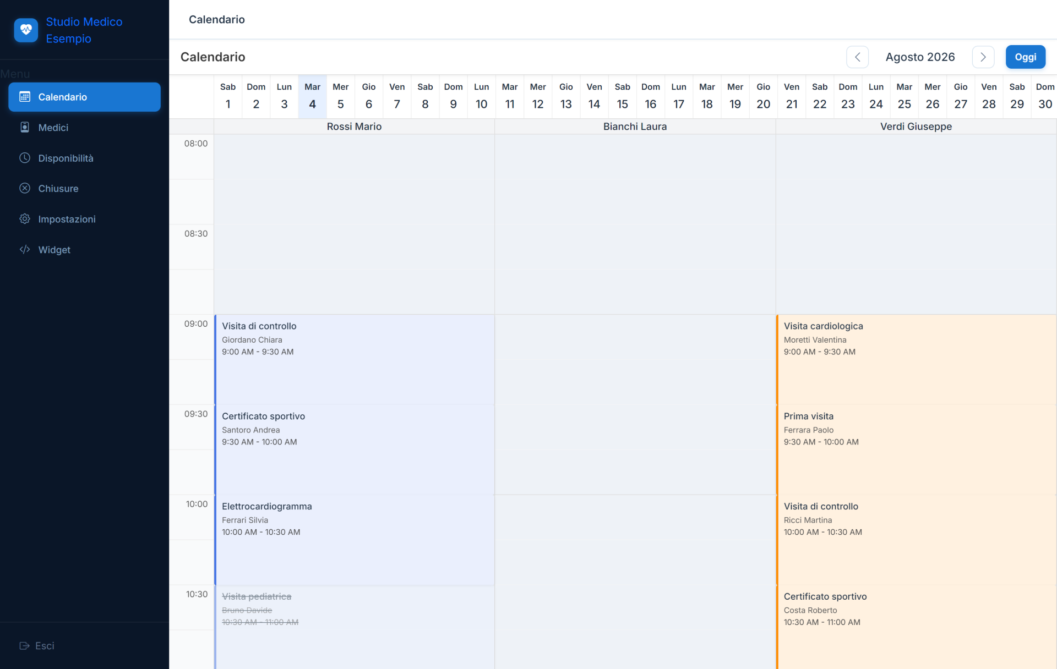The image size is (1057, 669).
Task: Open Ricci Martina's Visita di controllo appointment
Action: click(916, 540)
